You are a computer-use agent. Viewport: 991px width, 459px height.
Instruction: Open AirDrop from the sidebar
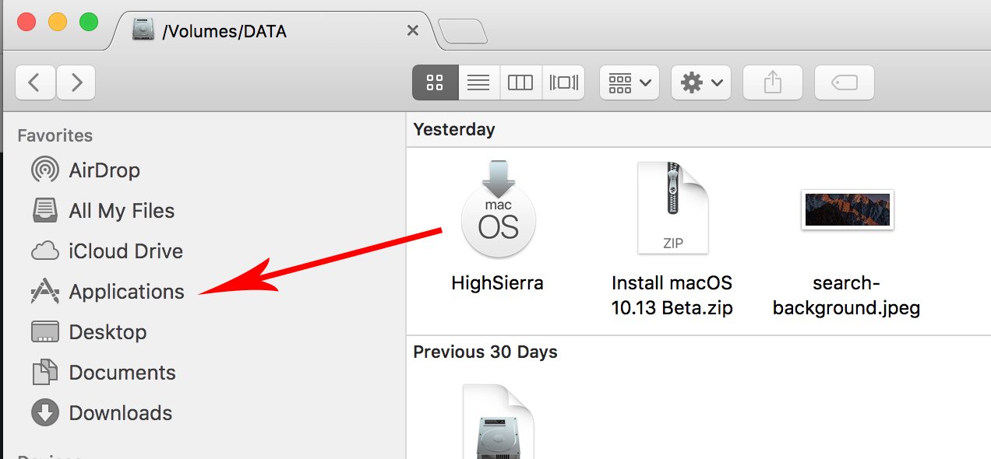[x=104, y=170]
